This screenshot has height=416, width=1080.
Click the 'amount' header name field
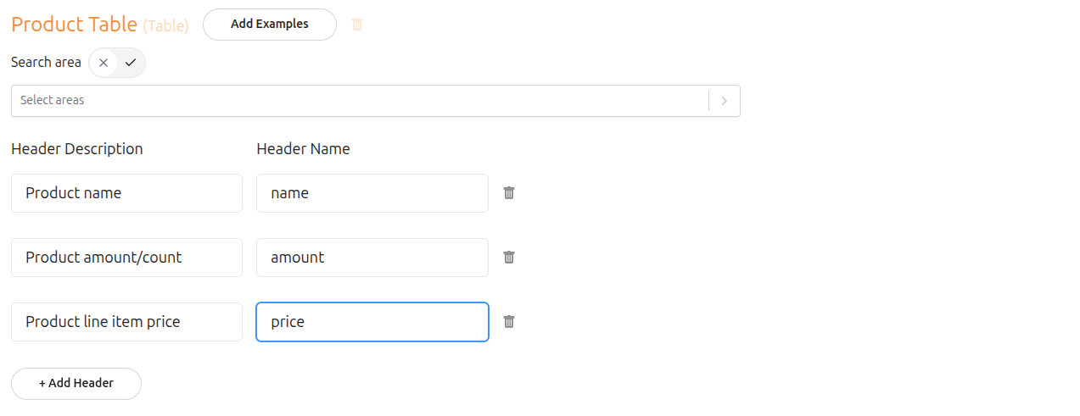coord(372,258)
